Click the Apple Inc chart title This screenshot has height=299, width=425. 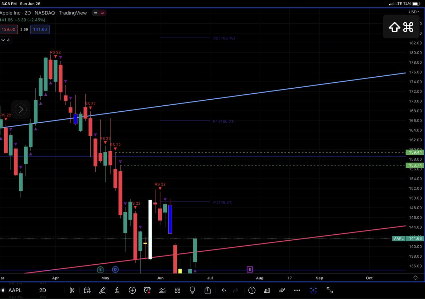tap(11, 13)
